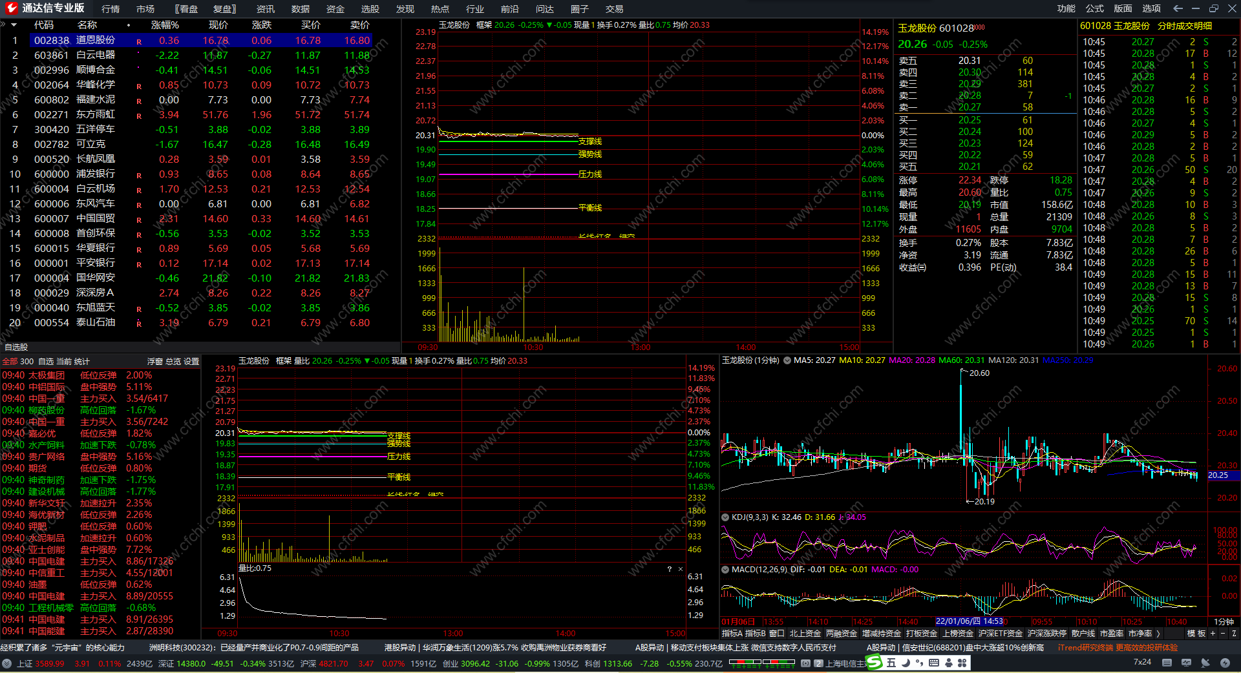Screen dimensions: 1241x673
Task: Toggle the IME moon half-width icon
Action: pyautogui.click(x=906, y=663)
